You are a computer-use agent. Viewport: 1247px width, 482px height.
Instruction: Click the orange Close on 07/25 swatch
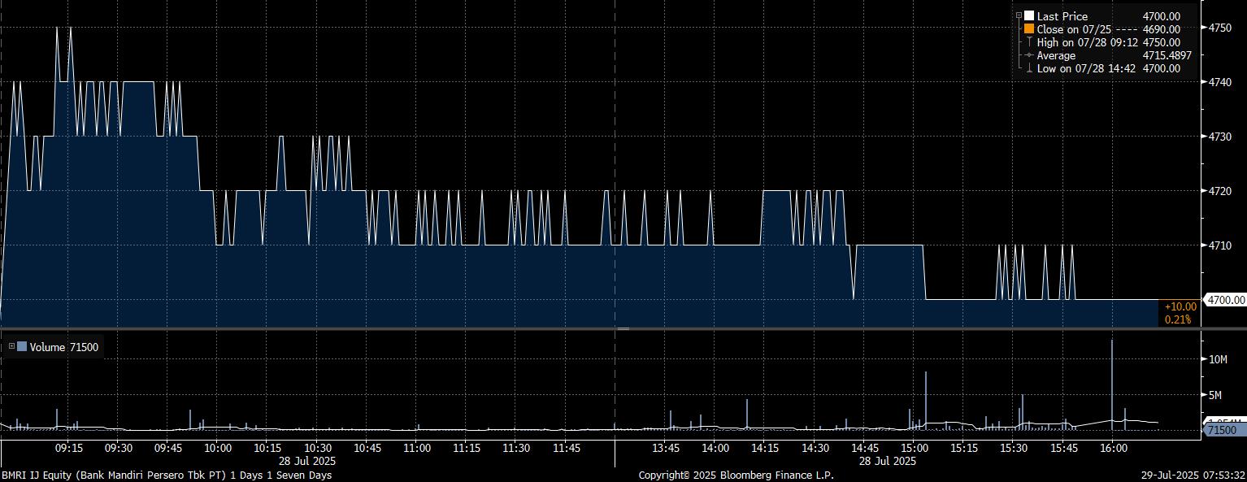pos(1029,29)
